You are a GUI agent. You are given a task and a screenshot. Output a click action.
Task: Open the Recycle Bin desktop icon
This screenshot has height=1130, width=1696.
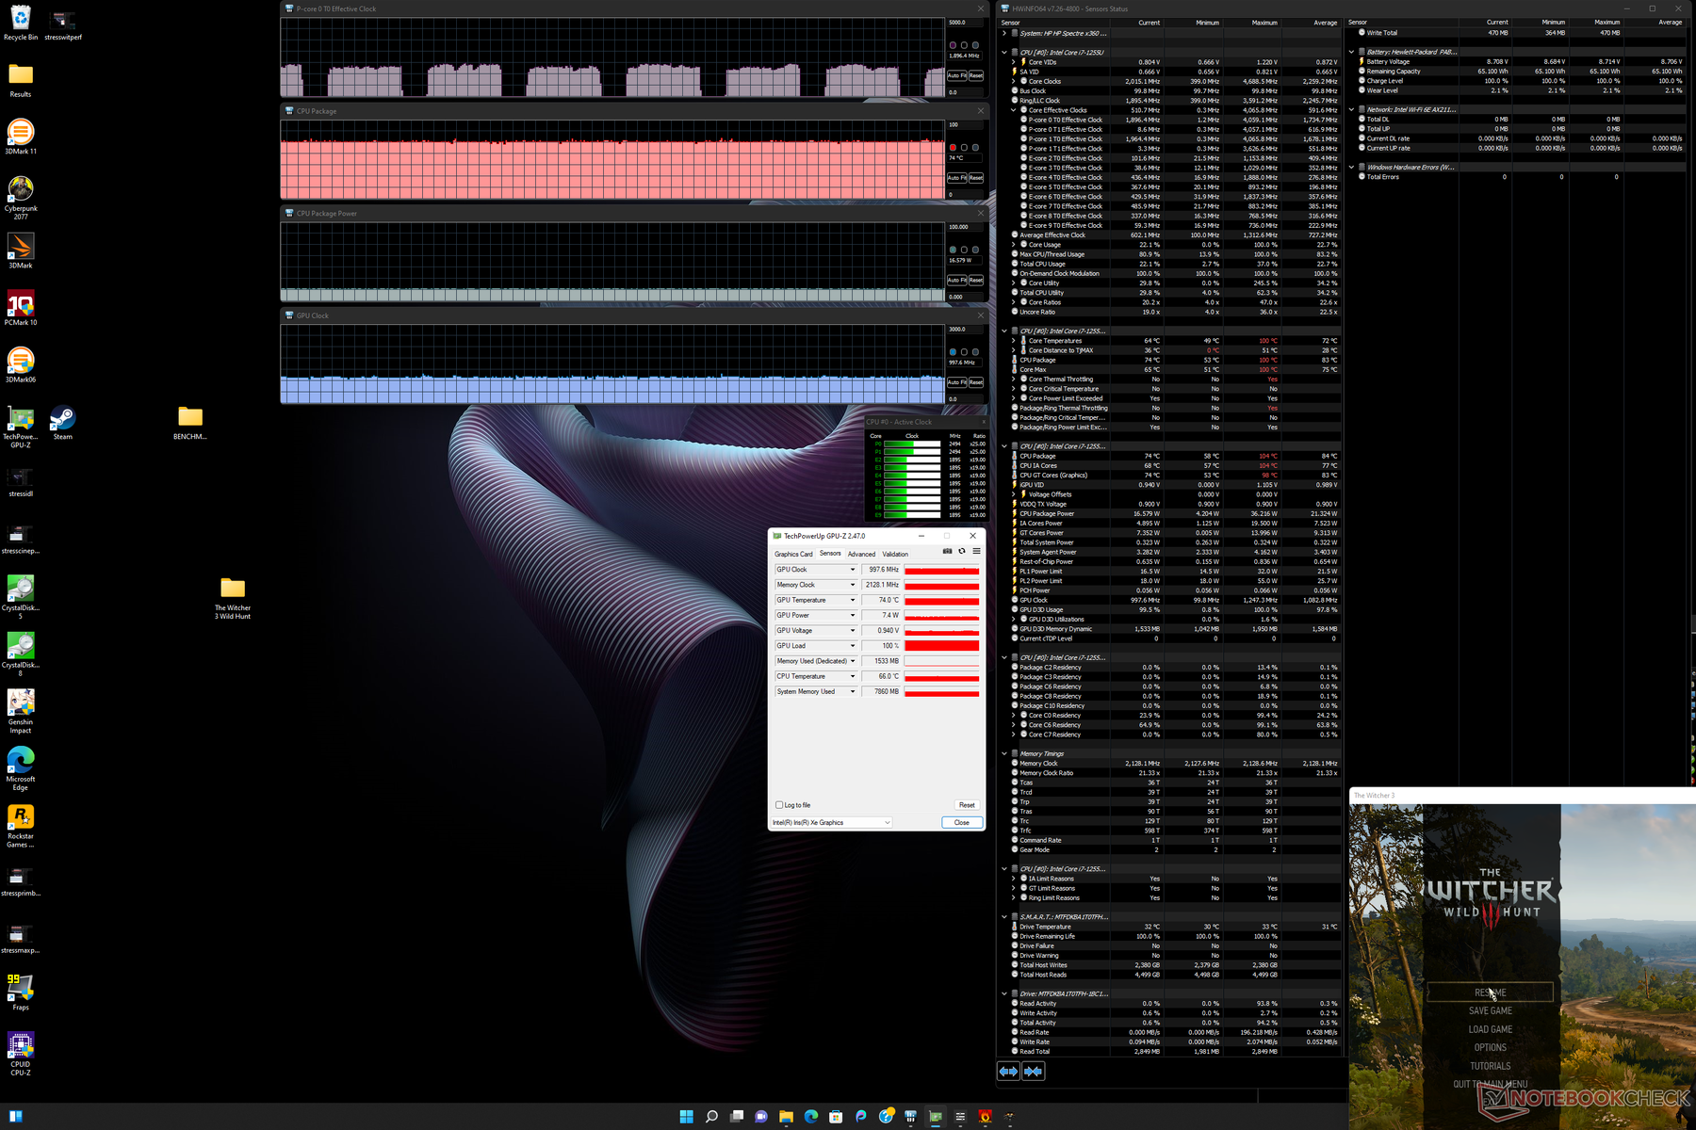click(21, 23)
